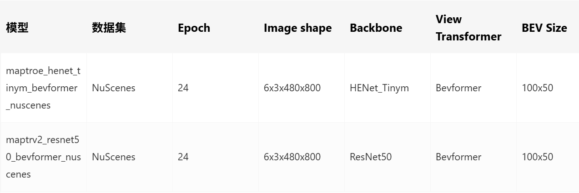The image size is (579, 193).
Task: Select Bevformer cell in the ResNet50 row
Action: coord(458,157)
